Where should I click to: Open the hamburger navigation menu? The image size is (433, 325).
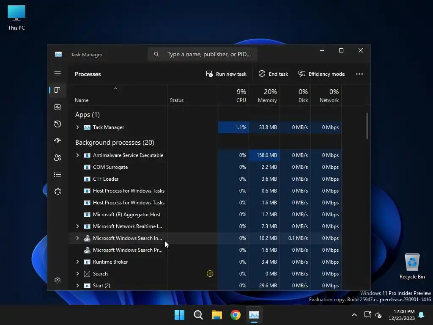(58, 73)
